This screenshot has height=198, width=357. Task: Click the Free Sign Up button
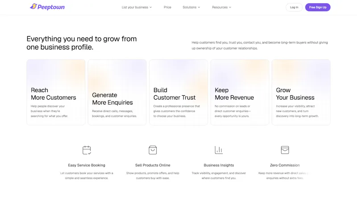click(x=318, y=7)
